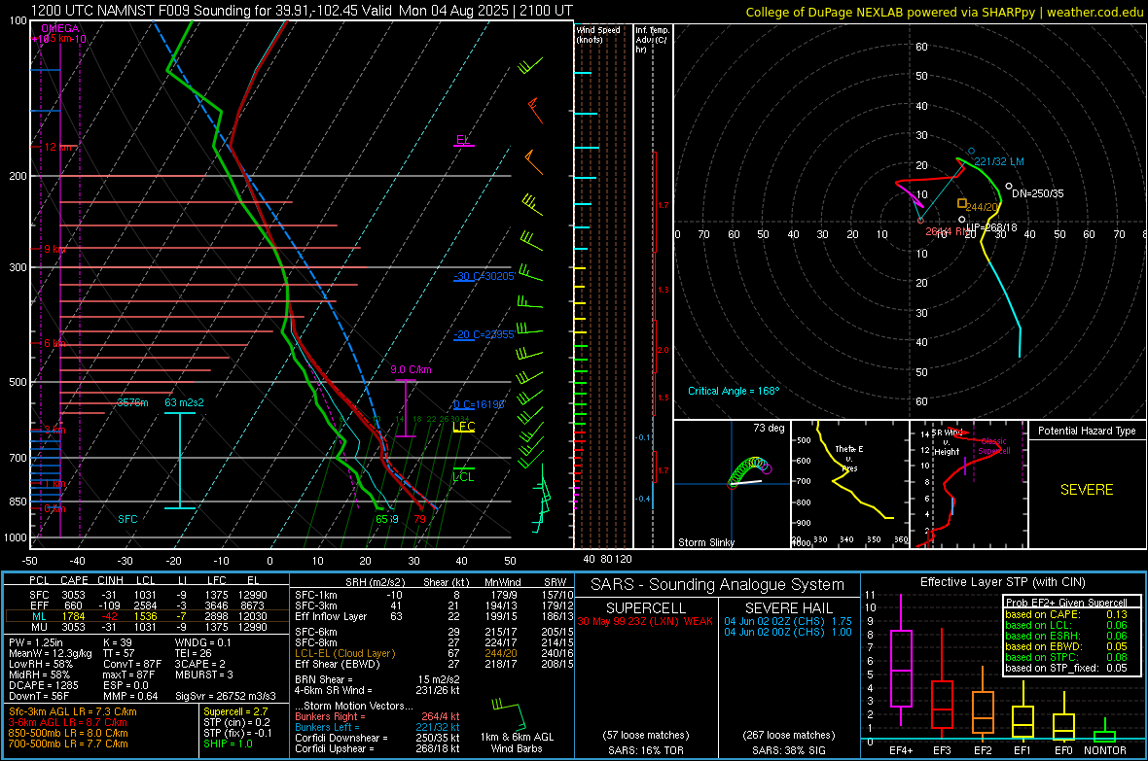Select the highlighted ML parcel row
The image size is (1148, 761).
tap(147, 616)
